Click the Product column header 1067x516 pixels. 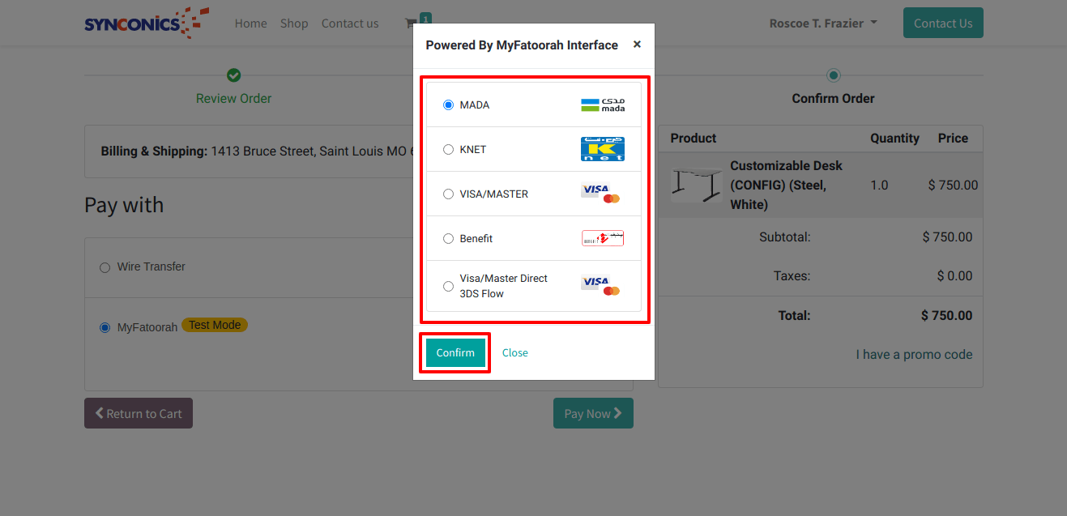[x=694, y=139]
